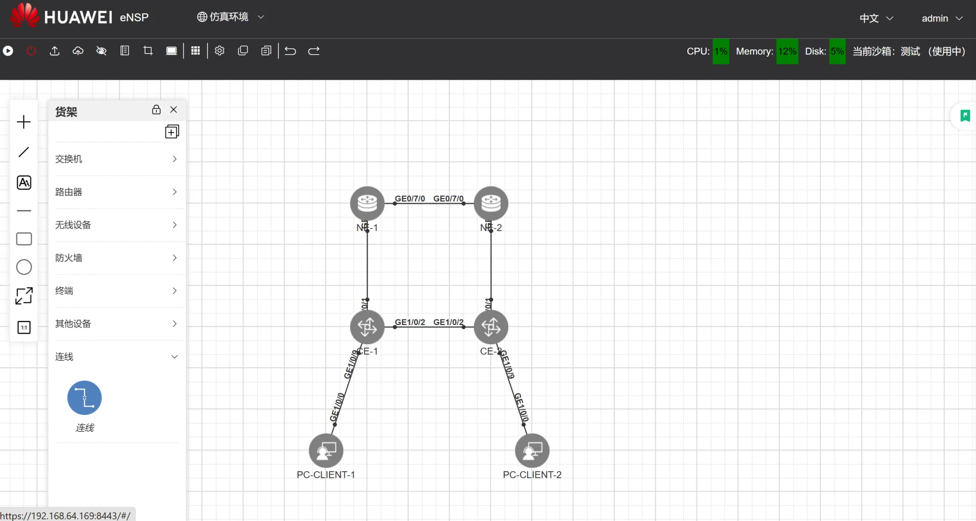Select the rectangle shape tool

(24, 239)
